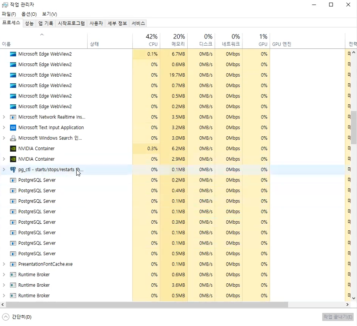Expand Microsoft Text Input Application group

pos(4,128)
